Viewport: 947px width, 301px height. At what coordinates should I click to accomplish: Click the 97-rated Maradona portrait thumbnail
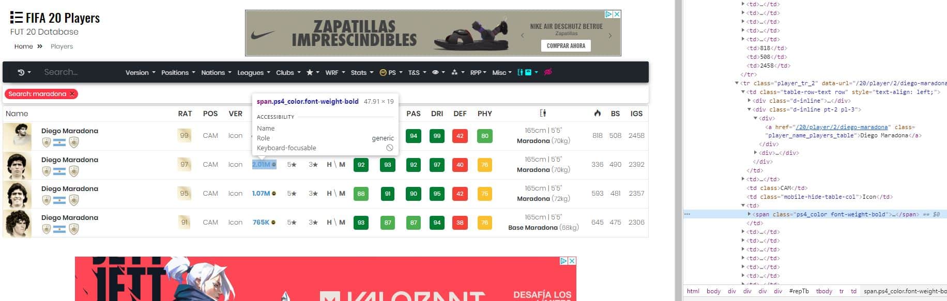pyautogui.click(x=17, y=165)
